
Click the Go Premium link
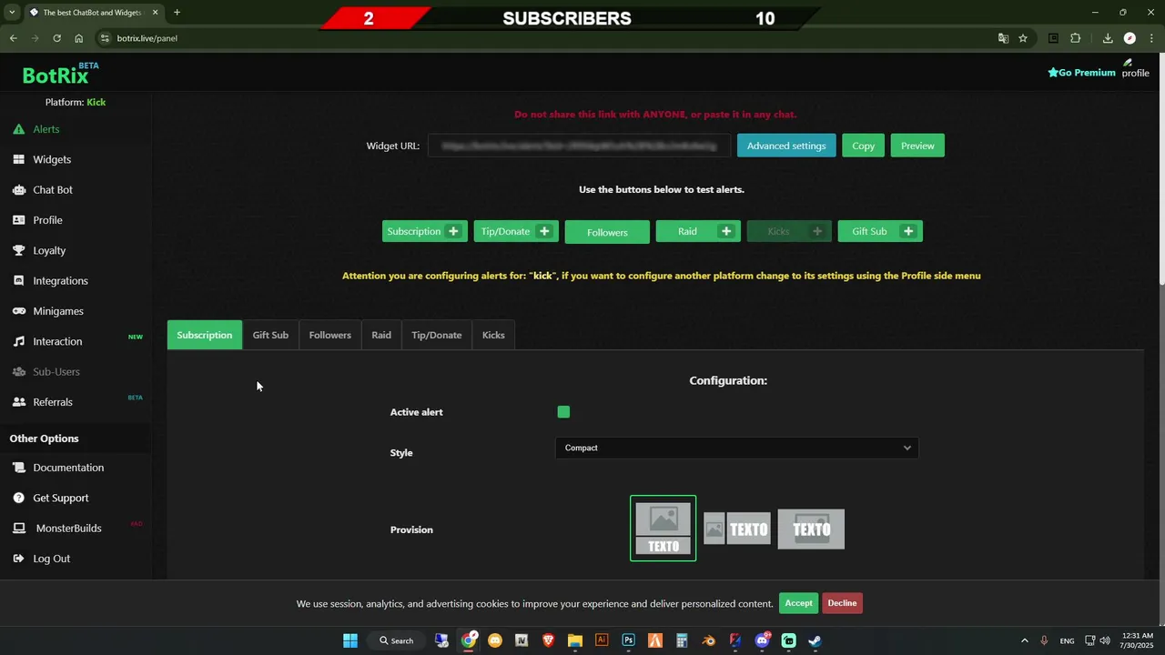click(1081, 73)
